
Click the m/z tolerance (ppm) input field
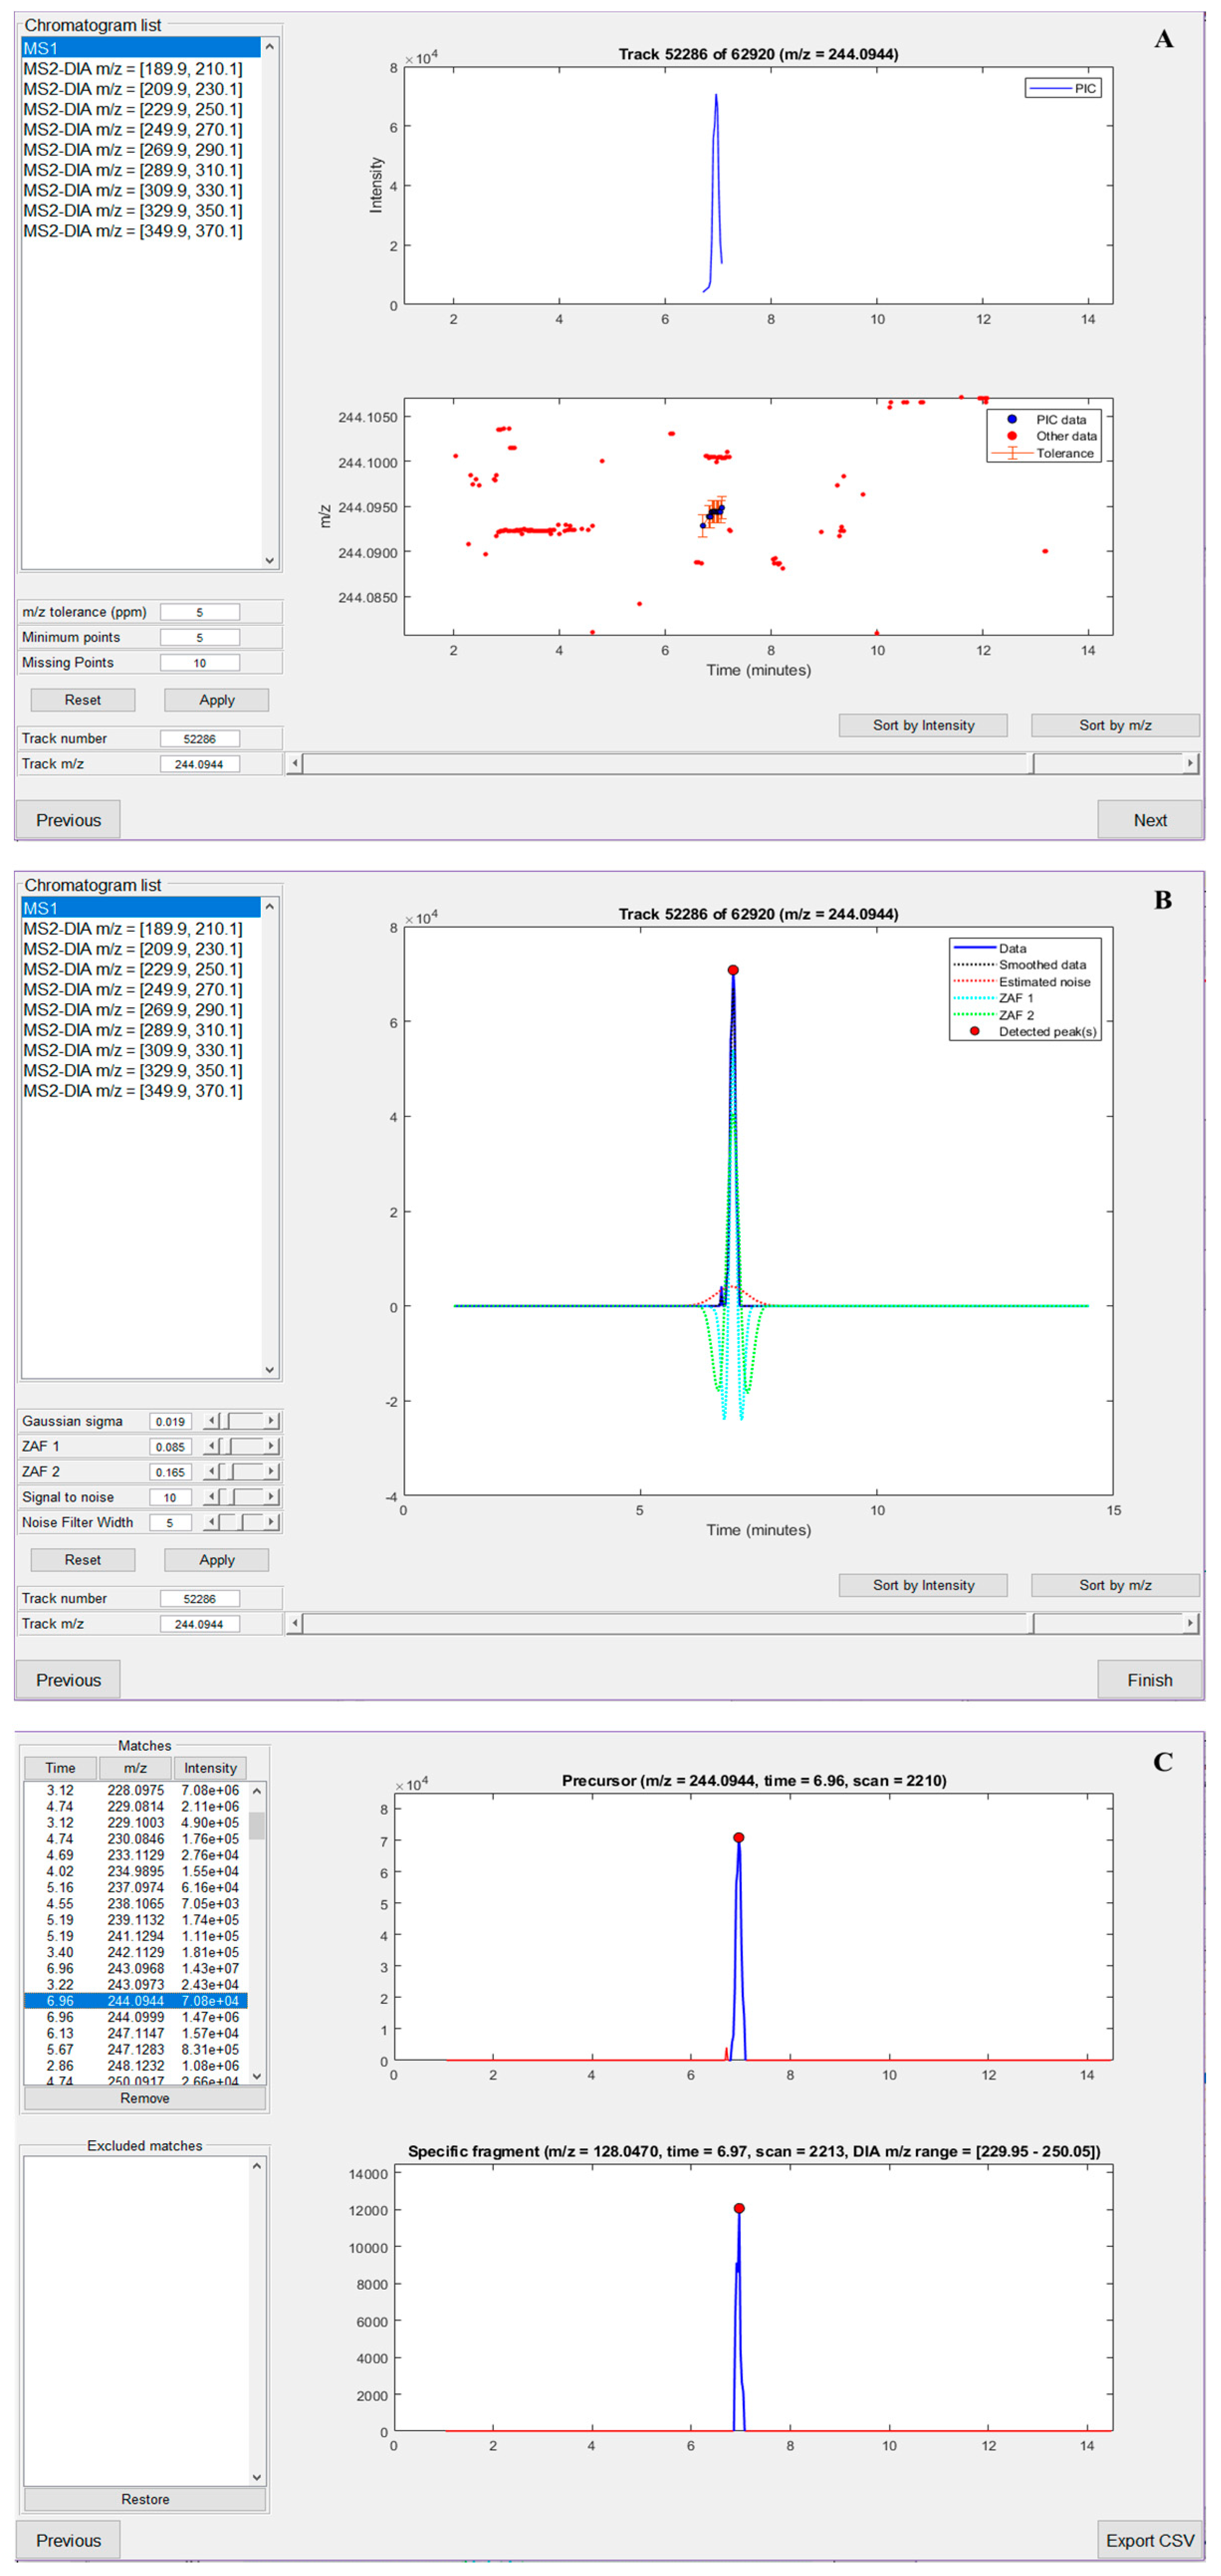[x=200, y=612]
